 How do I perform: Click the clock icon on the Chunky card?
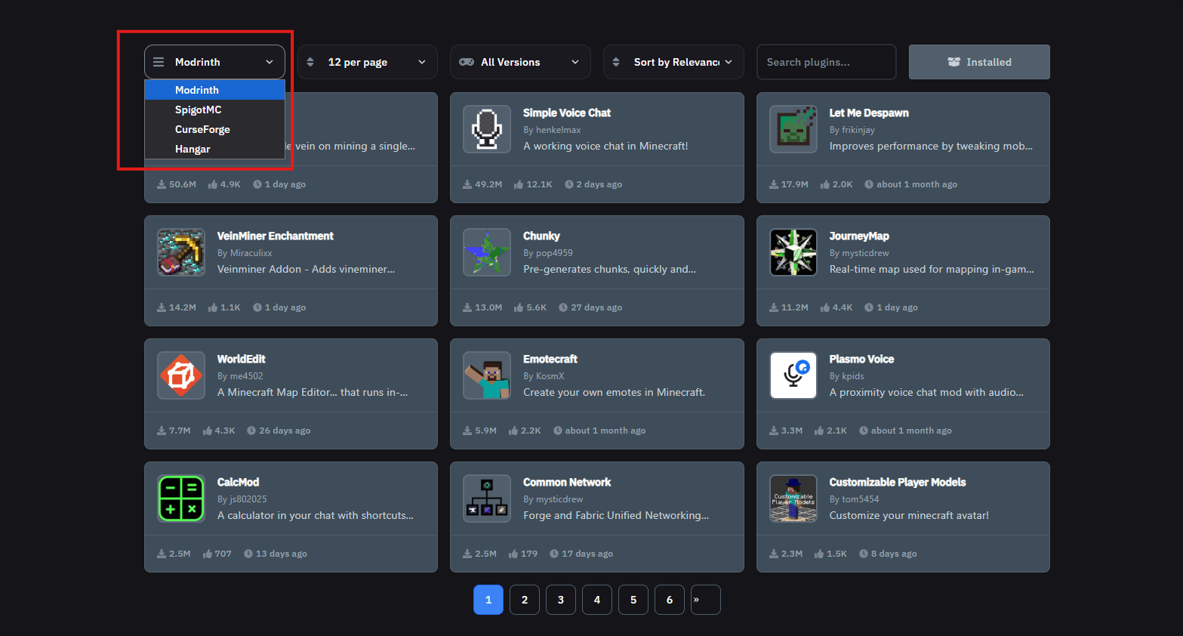(x=563, y=307)
